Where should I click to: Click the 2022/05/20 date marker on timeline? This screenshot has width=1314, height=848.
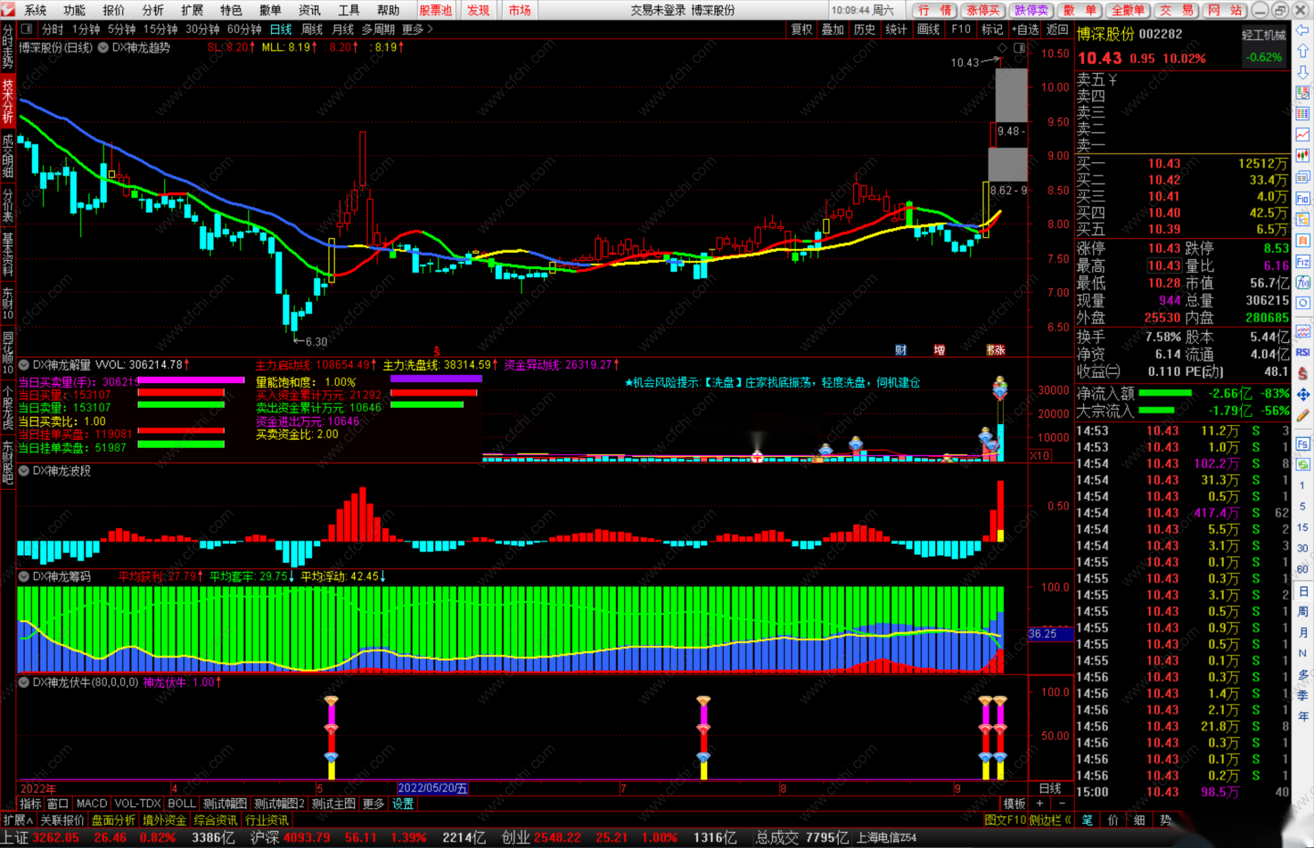tap(432, 788)
